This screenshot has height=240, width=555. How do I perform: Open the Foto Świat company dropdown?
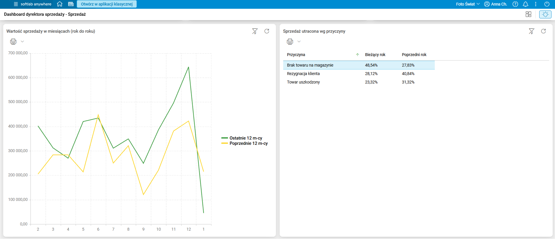468,4
